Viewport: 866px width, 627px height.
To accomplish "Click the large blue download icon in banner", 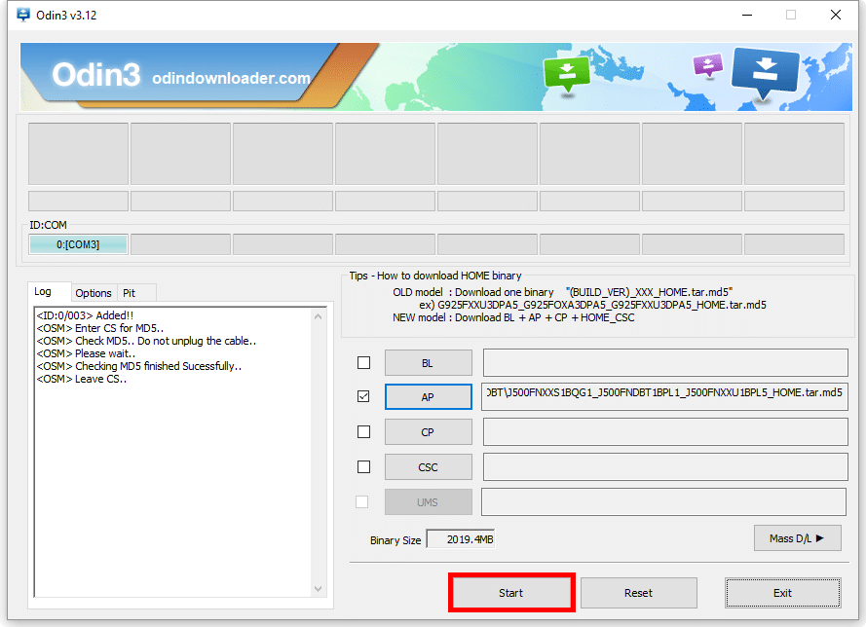I will [x=765, y=73].
